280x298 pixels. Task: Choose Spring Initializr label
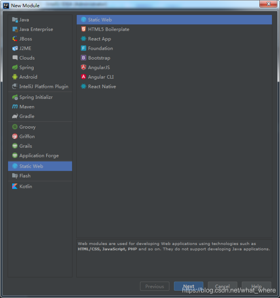(x=36, y=97)
